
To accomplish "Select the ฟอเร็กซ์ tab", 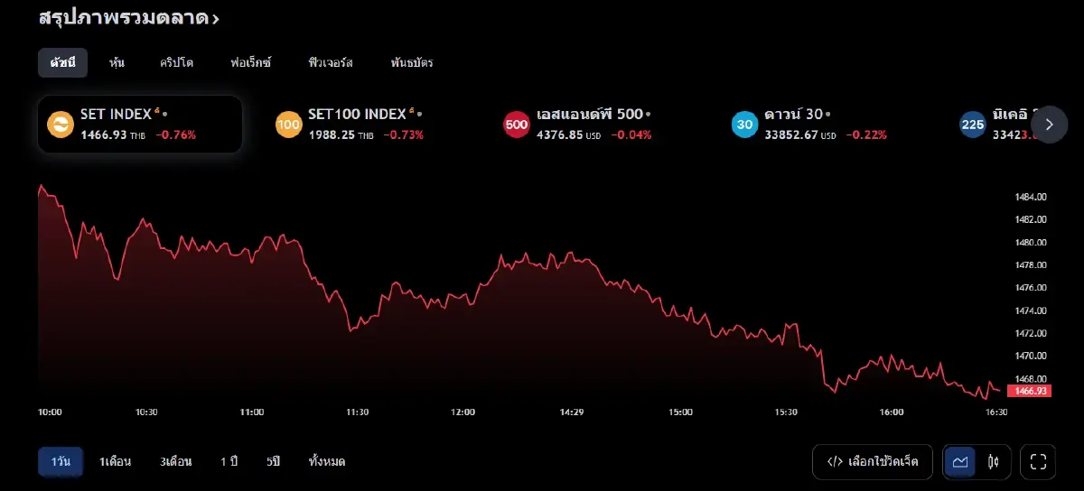I will click(x=251, y=62).
